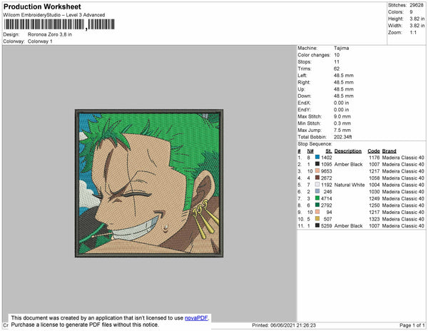This screenshot has height=331, width=428.
Task: Pick the gold swatch beside stitch count 507
Action: pos(317,218)
